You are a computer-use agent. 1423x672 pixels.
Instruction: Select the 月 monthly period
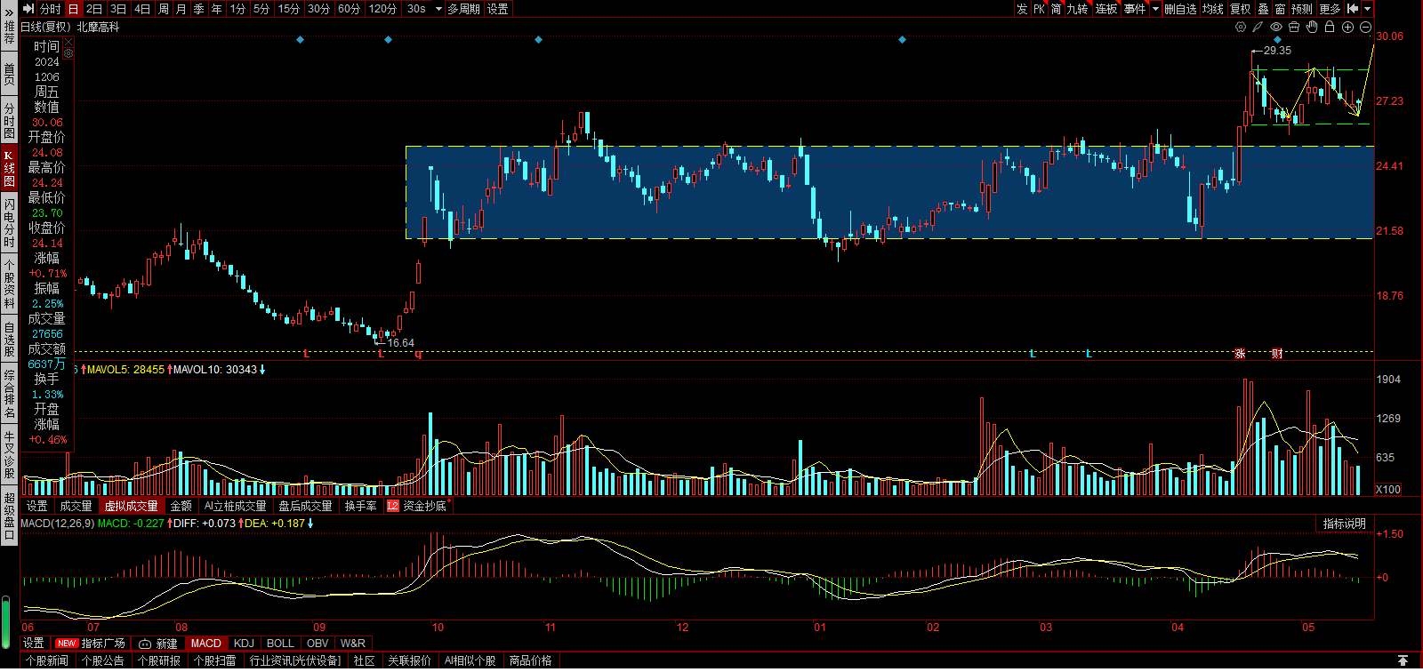point(181,8)
